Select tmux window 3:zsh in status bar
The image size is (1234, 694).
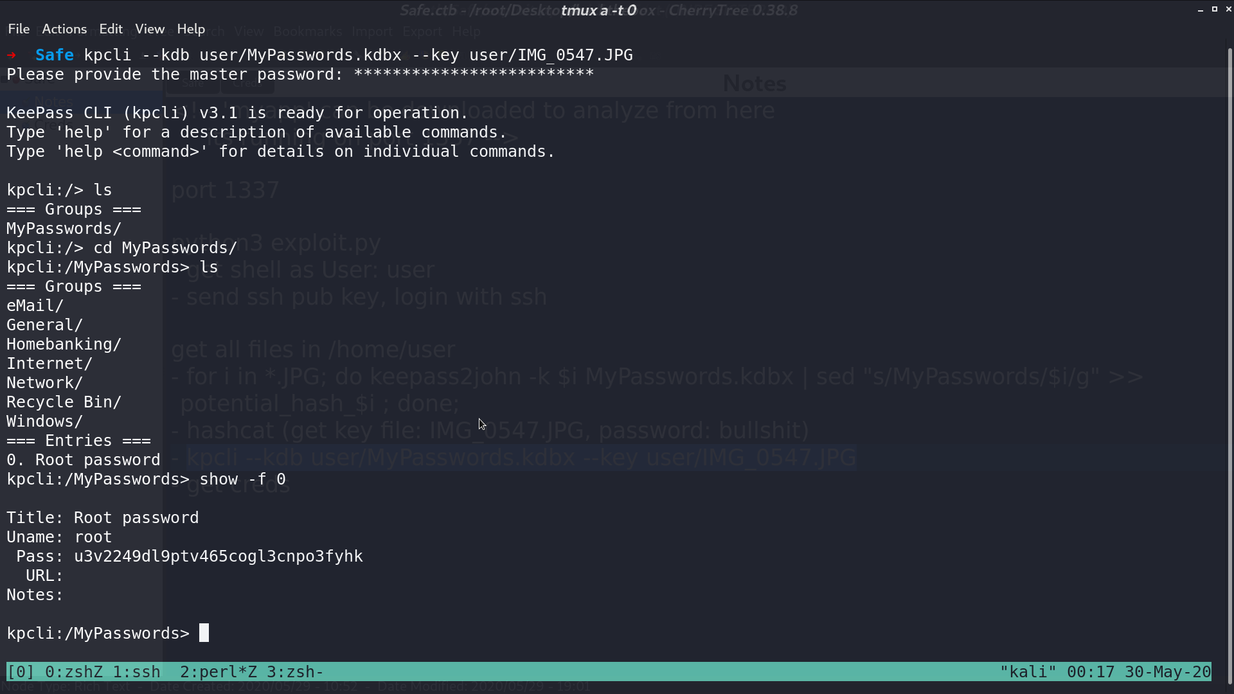[x=295, y=672]
